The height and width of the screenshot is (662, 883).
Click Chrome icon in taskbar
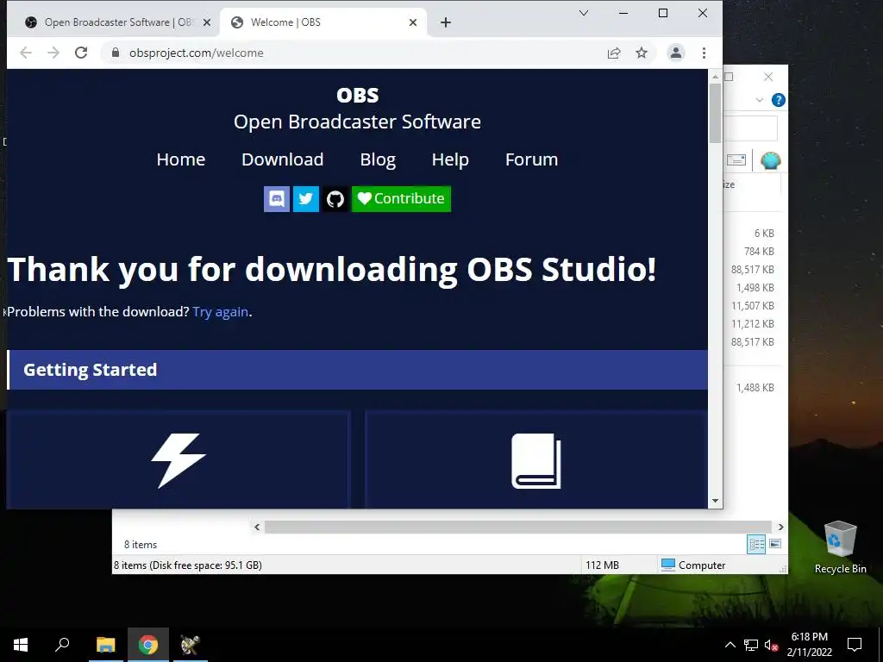[148, 645]
